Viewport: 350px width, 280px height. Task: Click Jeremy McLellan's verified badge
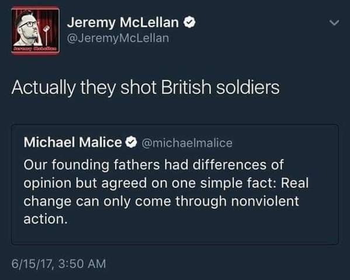pyautogui.click(x=189, y=22)
